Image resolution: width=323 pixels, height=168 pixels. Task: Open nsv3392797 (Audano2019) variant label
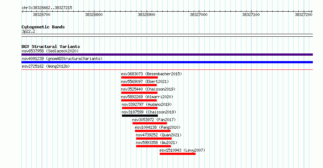point(147,104)
